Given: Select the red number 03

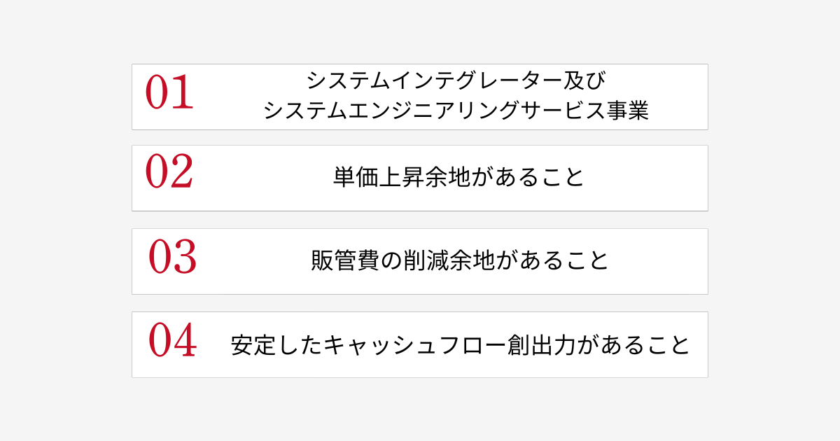Looking at the screenshot, I should coord(172,257).
